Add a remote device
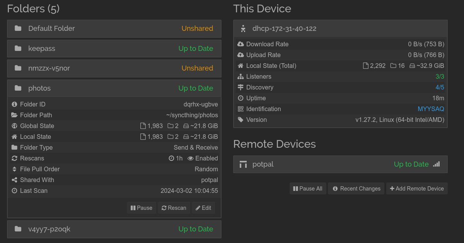464x243 pixels. click(x=417, y=189)
